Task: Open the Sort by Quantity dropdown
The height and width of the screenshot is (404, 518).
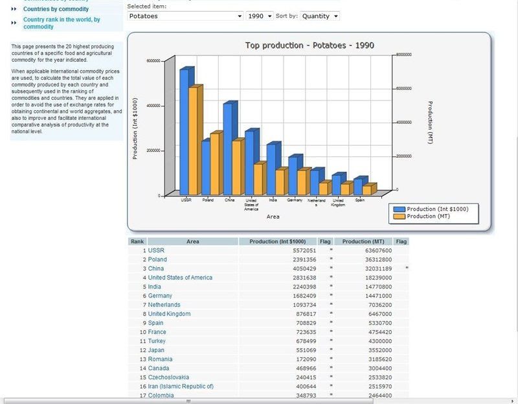Action: click(320, 16)
